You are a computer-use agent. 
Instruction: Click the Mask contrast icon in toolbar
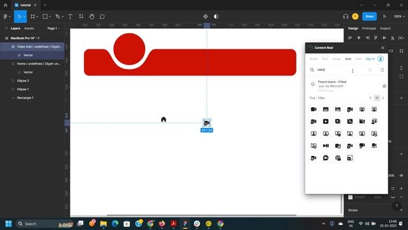(216, 17)
